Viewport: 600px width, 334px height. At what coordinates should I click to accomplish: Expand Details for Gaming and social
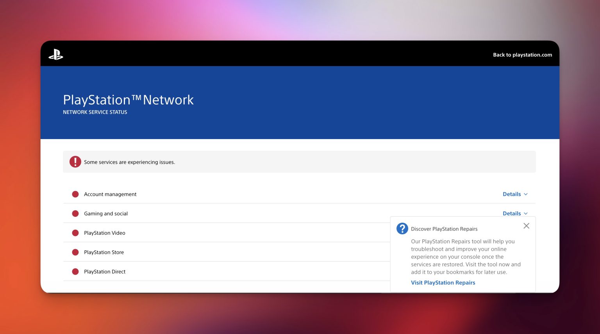515,213
